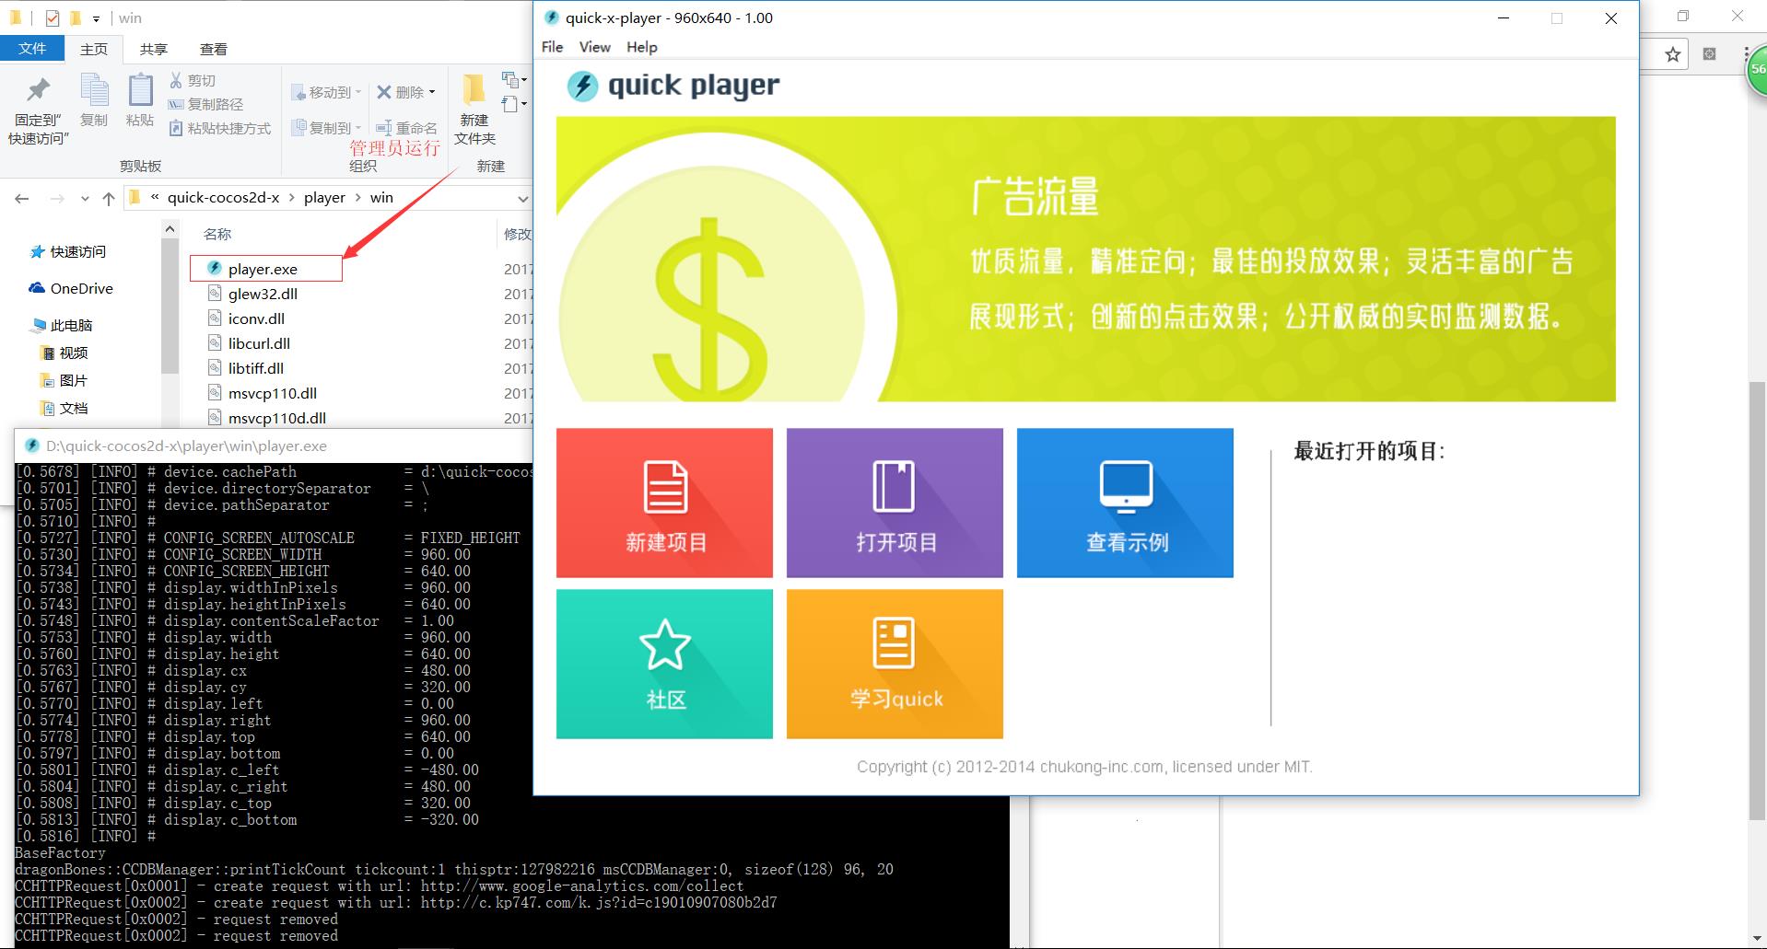Expand the address bar history dropdown
This screenshot has height=949, width=1767.
pos(522,198)
